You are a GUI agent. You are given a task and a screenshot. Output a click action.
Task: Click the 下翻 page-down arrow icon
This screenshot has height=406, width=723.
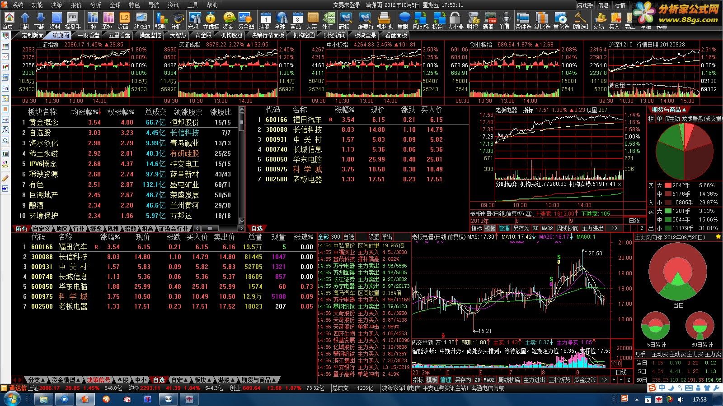(x=39, y=20)
